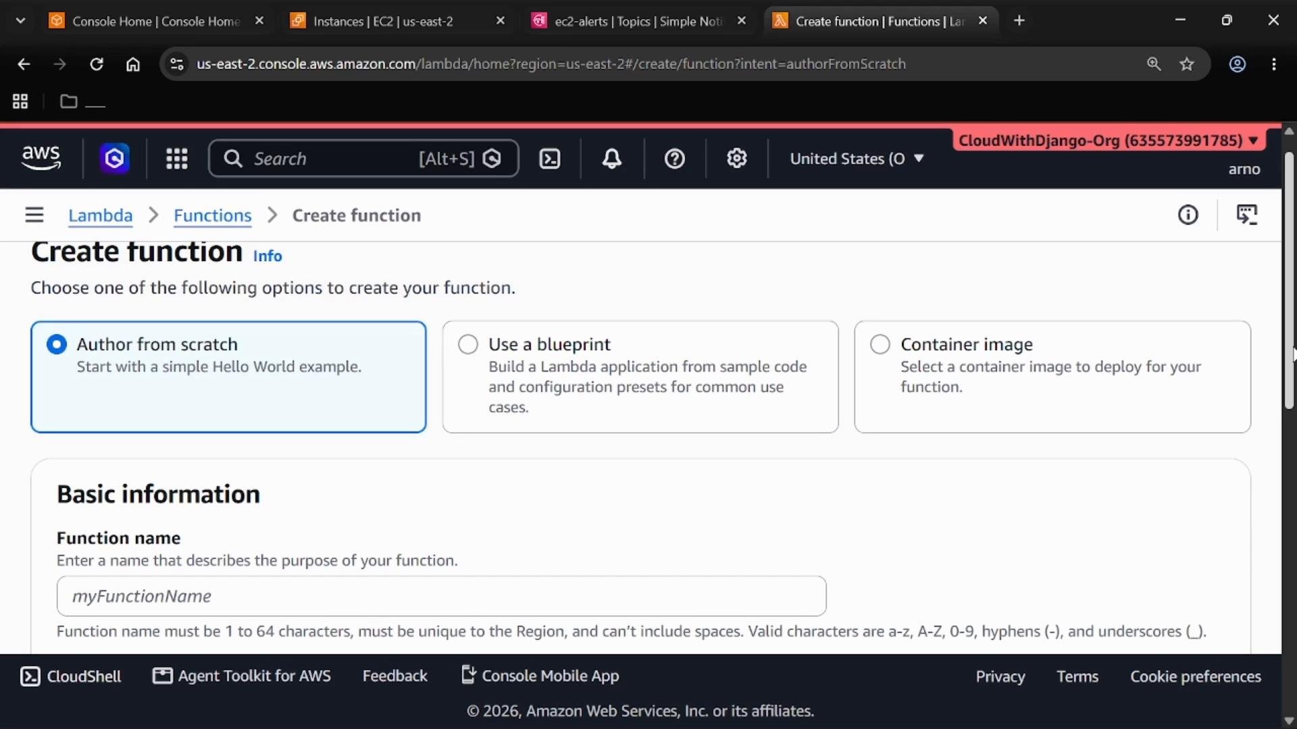1297x729 pixels.
Task: Launch CloudShell from top navigation icon
Action: (550, 159)
